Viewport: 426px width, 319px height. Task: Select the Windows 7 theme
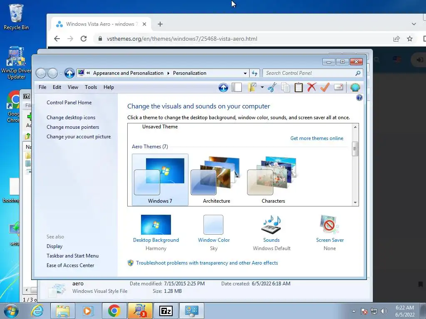[160, 180]
